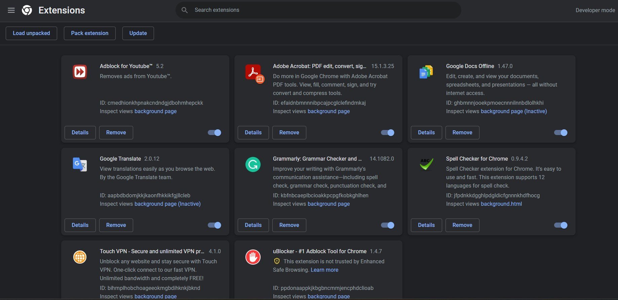
Task: Select Spell Checker ID text
Action: pos(493,196)
